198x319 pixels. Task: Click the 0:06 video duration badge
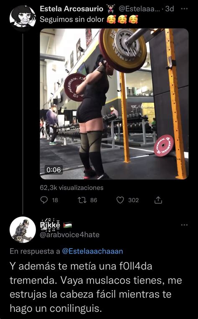pos(54,170)
